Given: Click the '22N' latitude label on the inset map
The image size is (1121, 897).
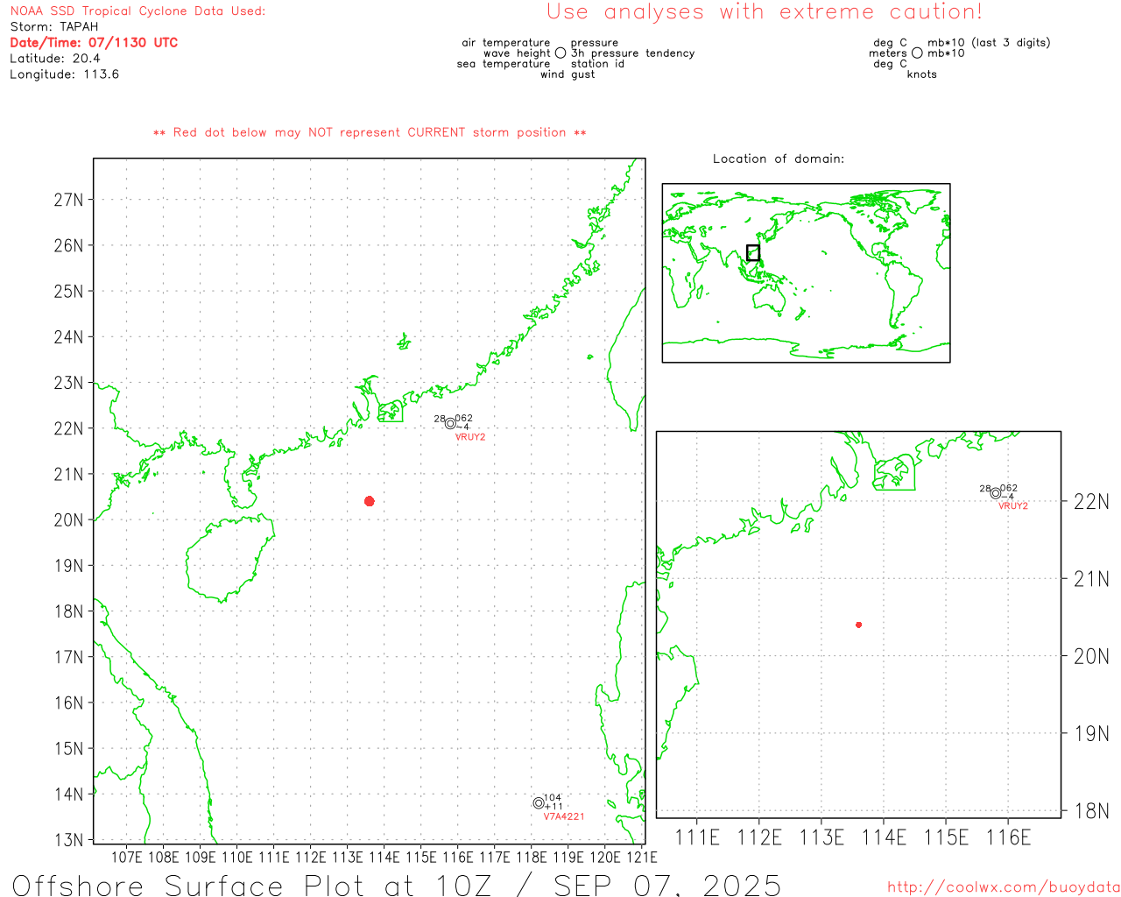Looking at the screenshot, I should [1091, 502].
